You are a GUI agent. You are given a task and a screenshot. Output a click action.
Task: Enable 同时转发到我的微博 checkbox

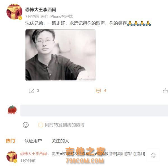tap(41, 125)
